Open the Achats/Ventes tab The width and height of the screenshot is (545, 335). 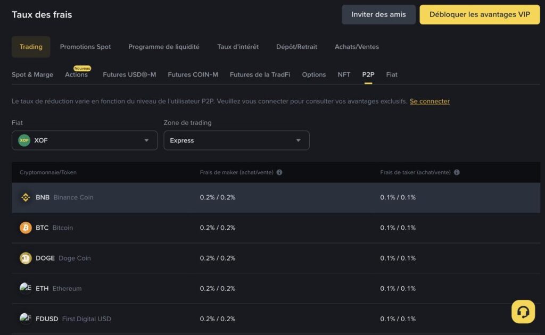click(x=357, y=46)
